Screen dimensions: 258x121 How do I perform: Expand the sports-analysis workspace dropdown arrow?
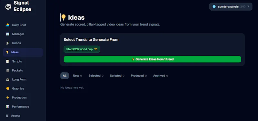coord(248,6)
